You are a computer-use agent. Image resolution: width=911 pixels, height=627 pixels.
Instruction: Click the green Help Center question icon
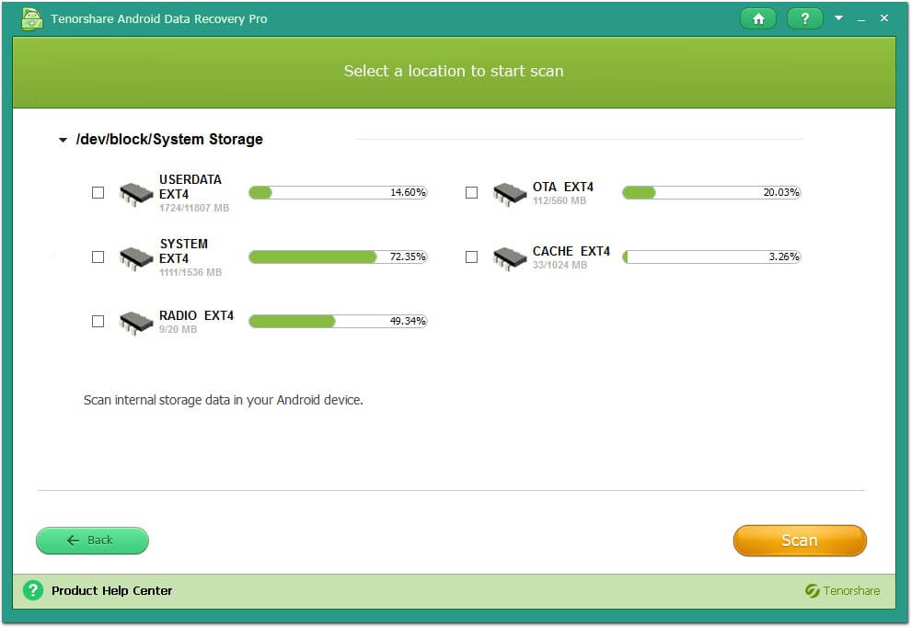33,590
